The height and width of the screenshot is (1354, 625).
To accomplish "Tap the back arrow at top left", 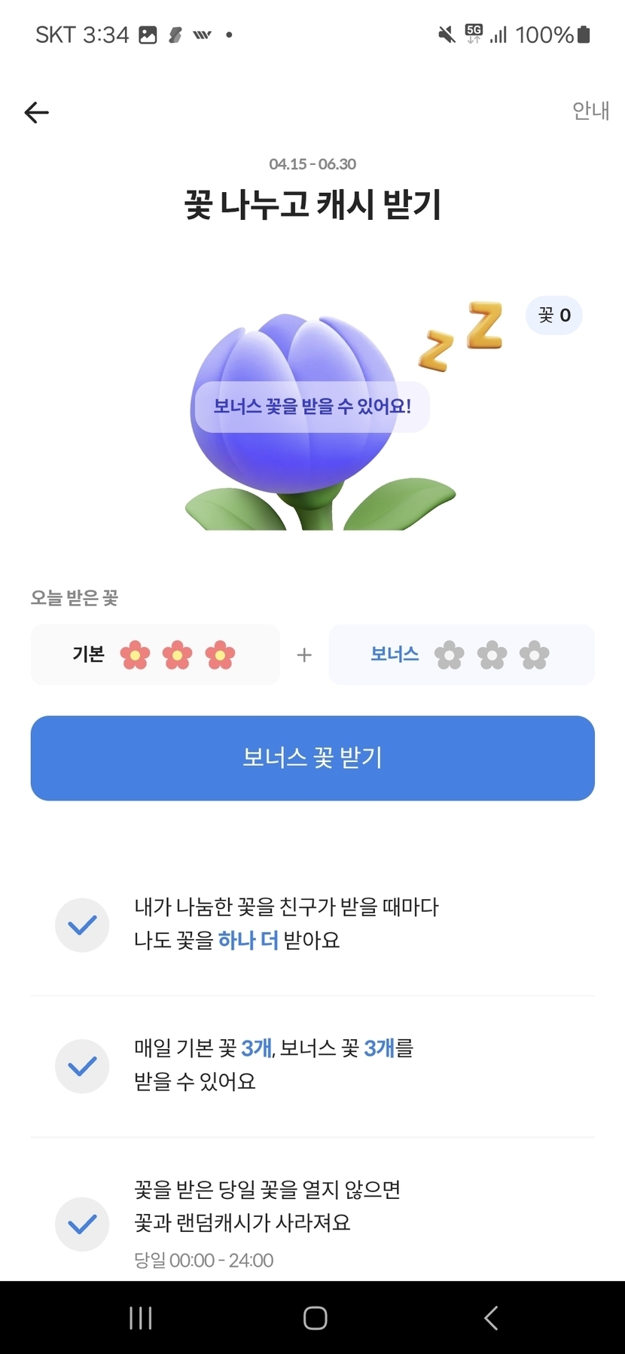I will click(x=36, y=113).
